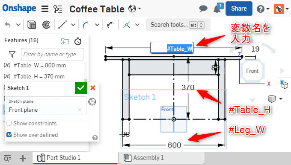Cancel Sketch 1 with red X
291x165 pixels.
pyautogui.click(x=93, y=88)
